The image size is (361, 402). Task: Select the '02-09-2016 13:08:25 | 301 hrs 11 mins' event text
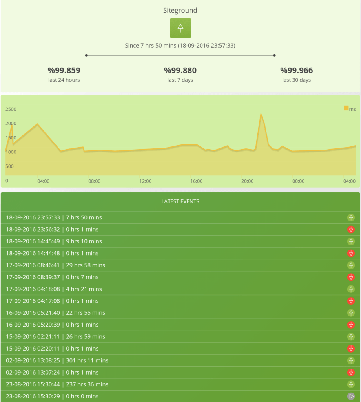pos(57,360)
